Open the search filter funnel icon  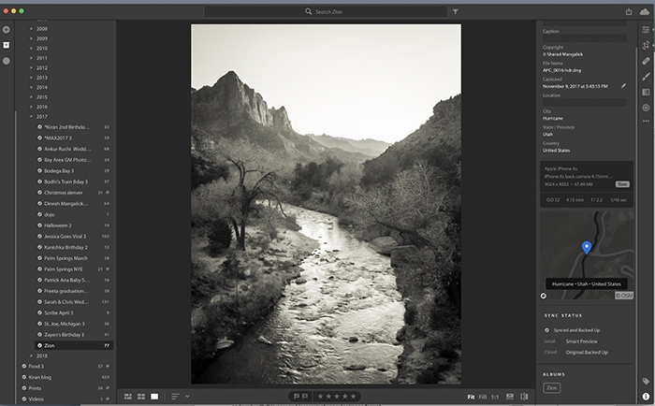coord(456,12)
